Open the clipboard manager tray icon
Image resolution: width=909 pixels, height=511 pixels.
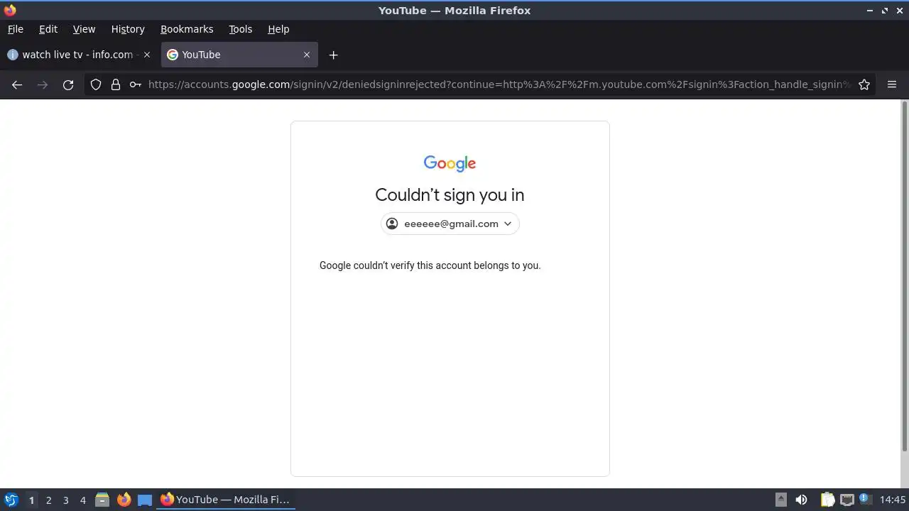pyautogui.click(x=827, y=500)
